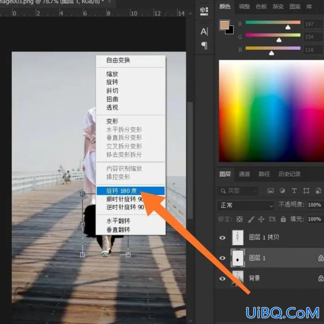The height and width of the screenshot is (324, 324).
Task: Click the G value field showing 154
Action: tap(313, 37)
